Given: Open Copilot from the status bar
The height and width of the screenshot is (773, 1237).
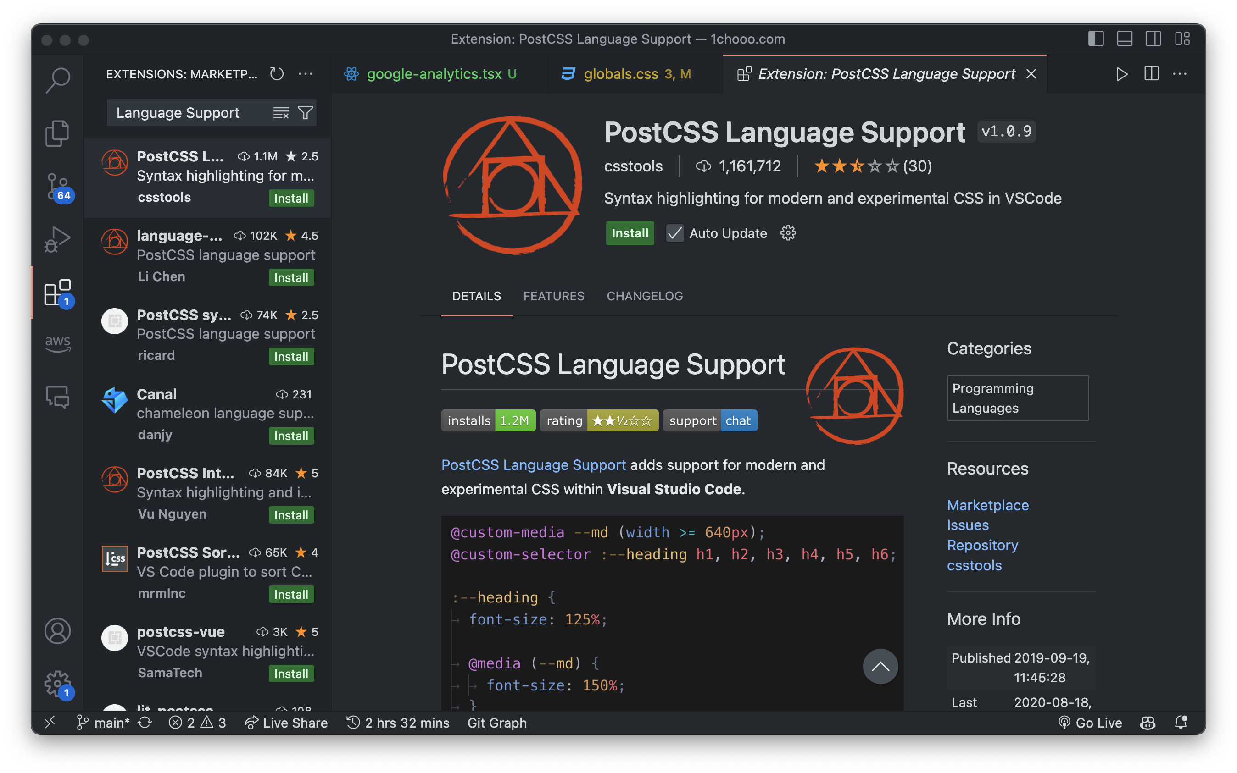Looking at the screenshot, I should (1147, 723).
